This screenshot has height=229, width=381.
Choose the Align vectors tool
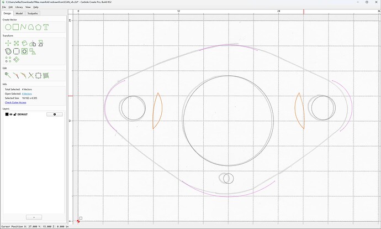(x=41, y=43)
